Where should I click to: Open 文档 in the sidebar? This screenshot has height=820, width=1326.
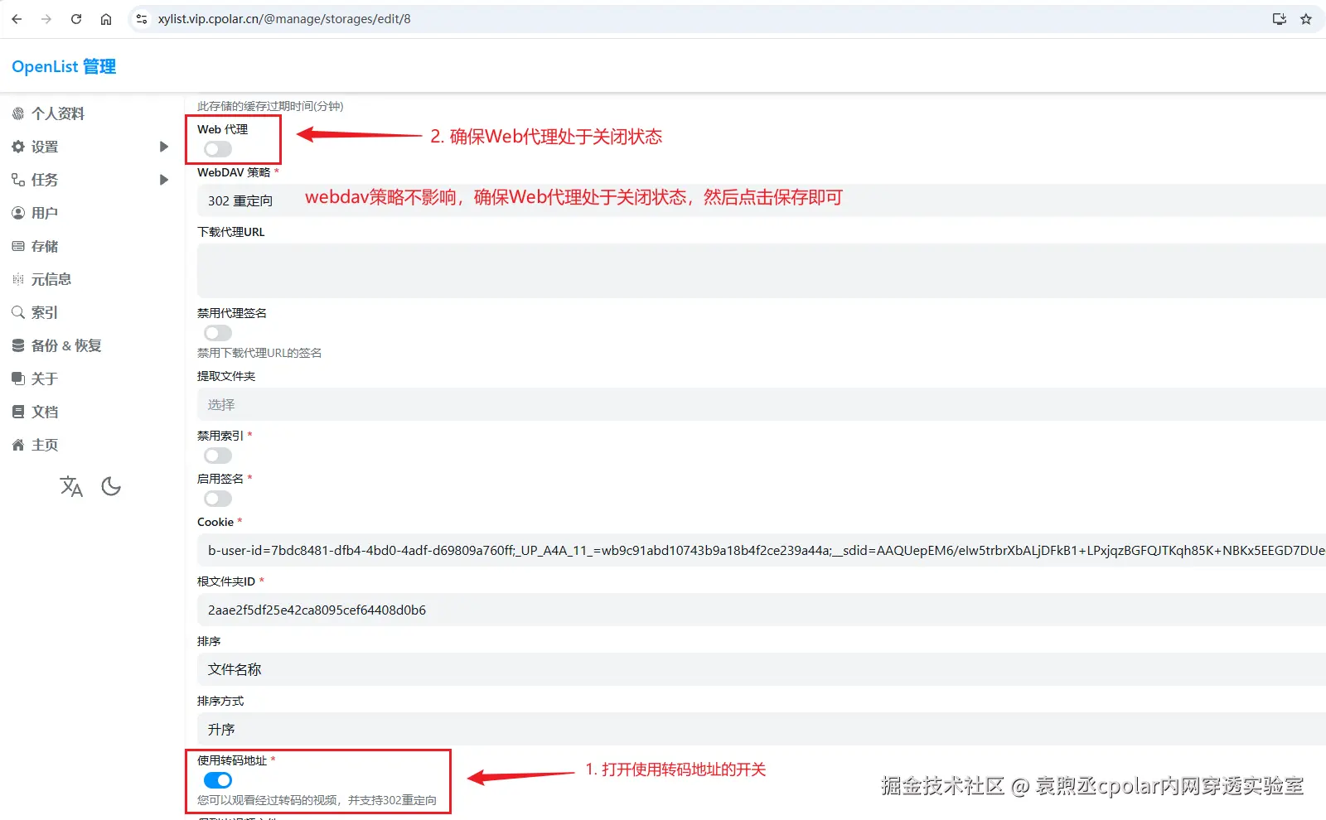pos(45,412)
